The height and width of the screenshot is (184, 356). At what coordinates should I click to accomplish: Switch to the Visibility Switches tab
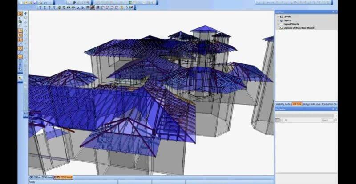[283, 104]
